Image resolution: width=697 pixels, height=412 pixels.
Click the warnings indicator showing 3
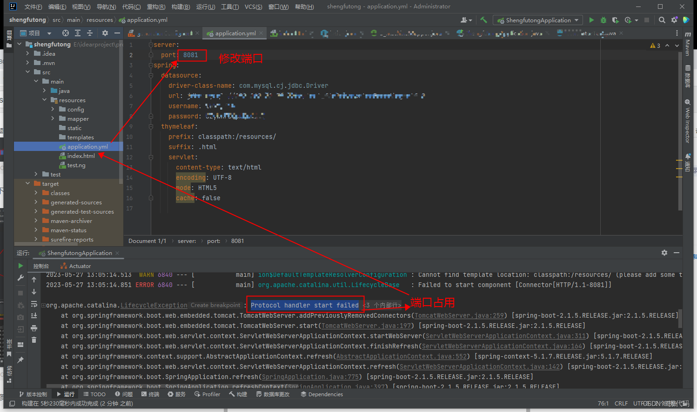click(x=655, y=46)
